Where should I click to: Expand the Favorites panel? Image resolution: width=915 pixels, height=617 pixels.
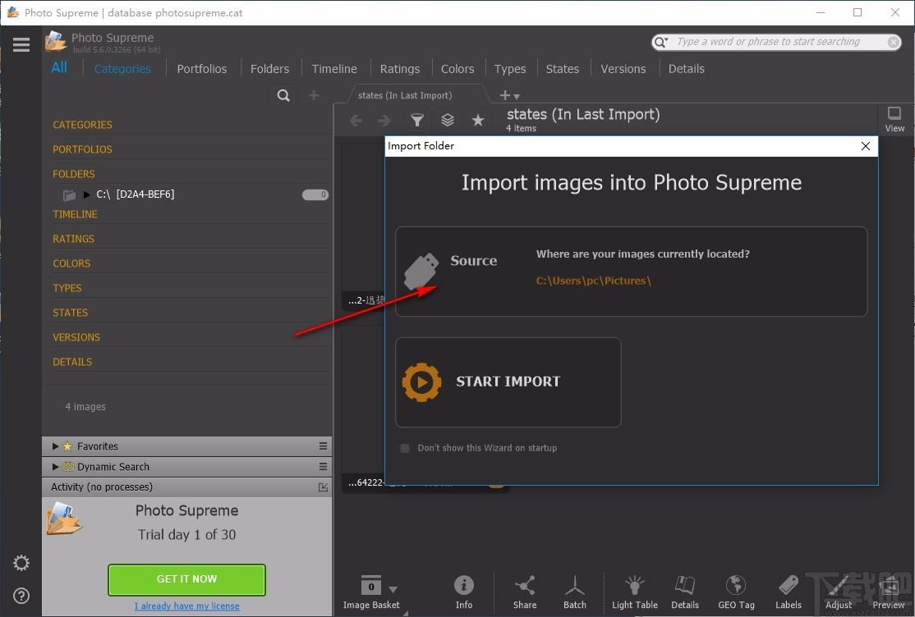pos(55,446)
